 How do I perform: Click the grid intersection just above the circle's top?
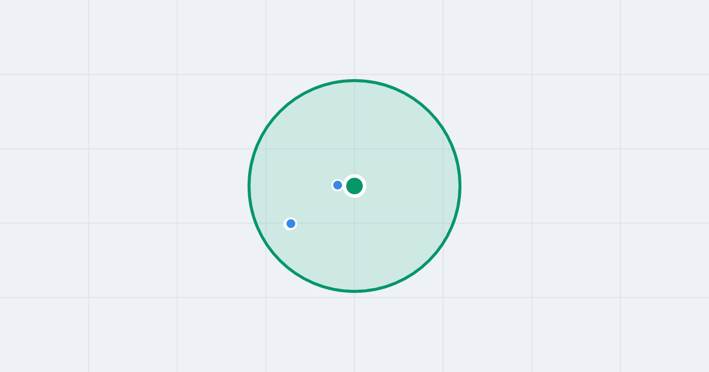click(354, 74)
